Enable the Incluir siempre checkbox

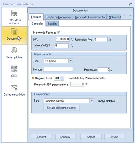point(117,101)
